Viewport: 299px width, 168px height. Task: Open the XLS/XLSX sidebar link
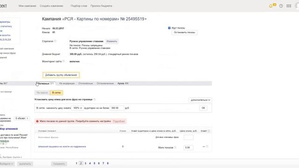click(x=6, y=40)
